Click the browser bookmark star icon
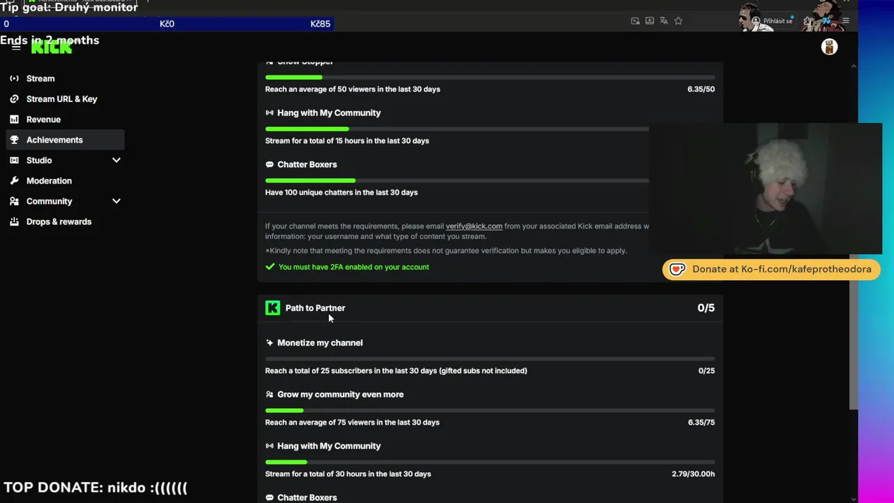 coord(678,21)
